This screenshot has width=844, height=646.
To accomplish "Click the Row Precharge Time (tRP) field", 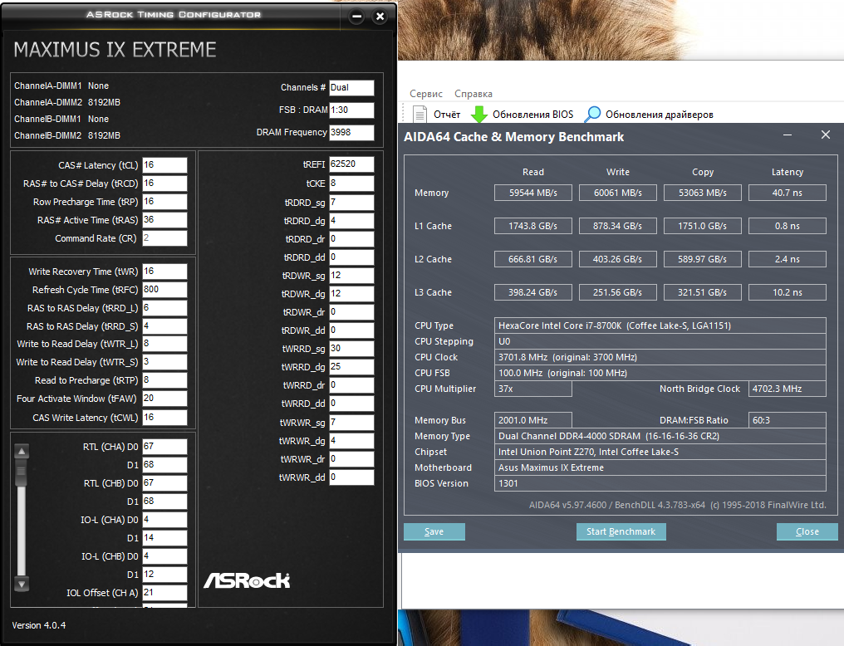I will (164, 202).
